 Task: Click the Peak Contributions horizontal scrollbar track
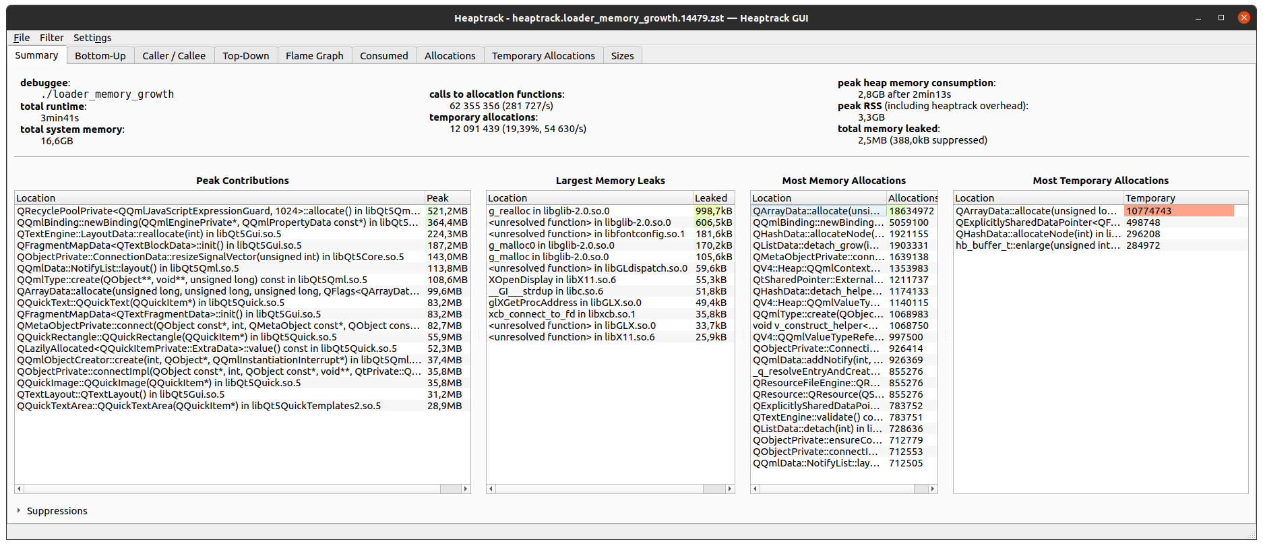click(x=243, y=489)
